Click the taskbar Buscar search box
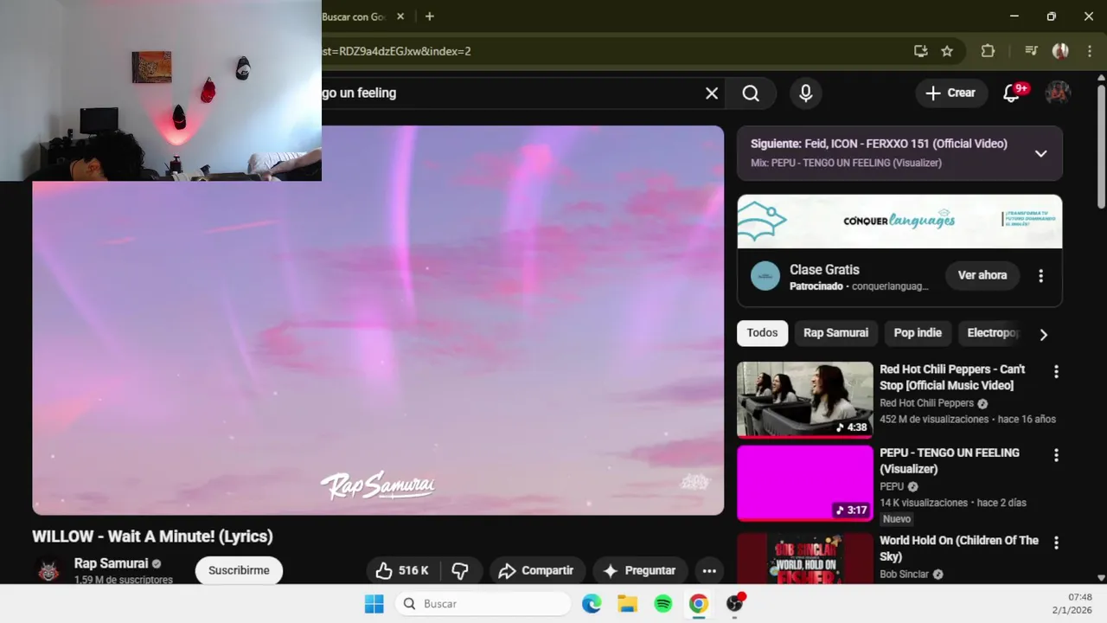1107x623 pixels. 483,604
